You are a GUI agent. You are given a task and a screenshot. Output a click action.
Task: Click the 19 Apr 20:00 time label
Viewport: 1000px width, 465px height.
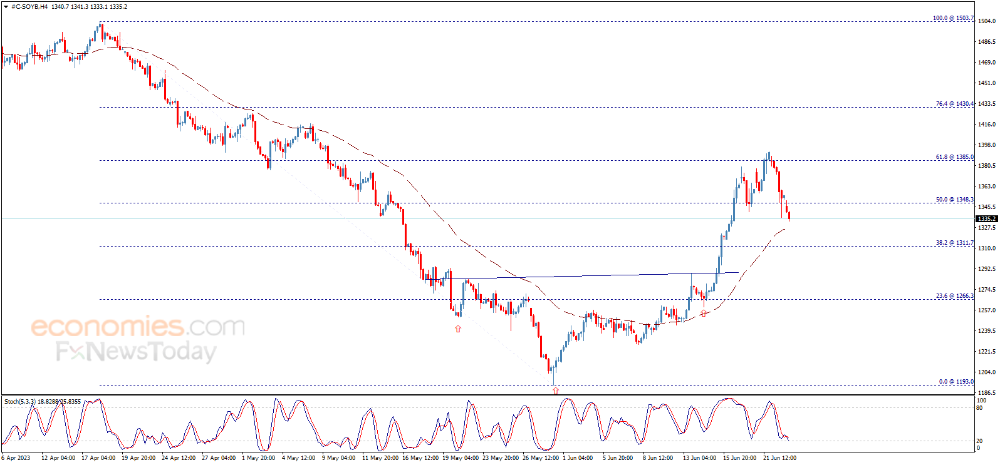pyautogui.click(x=138, y=458)
